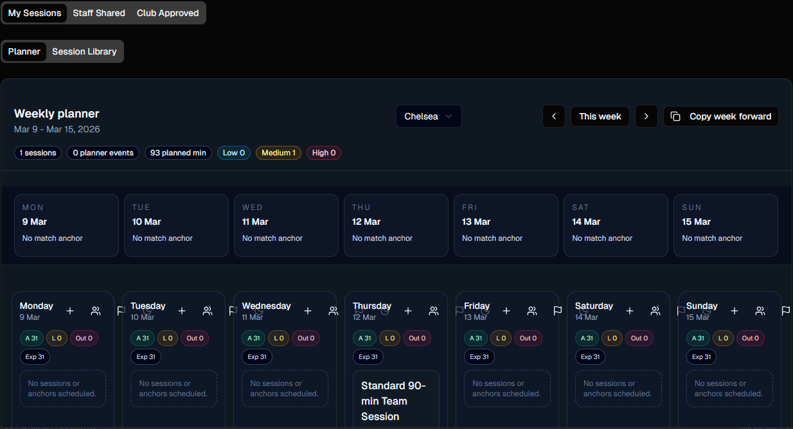This screenshot has width=793, height=429.
Task: Click the flag icon on Sunday
Action: [785, 311]
